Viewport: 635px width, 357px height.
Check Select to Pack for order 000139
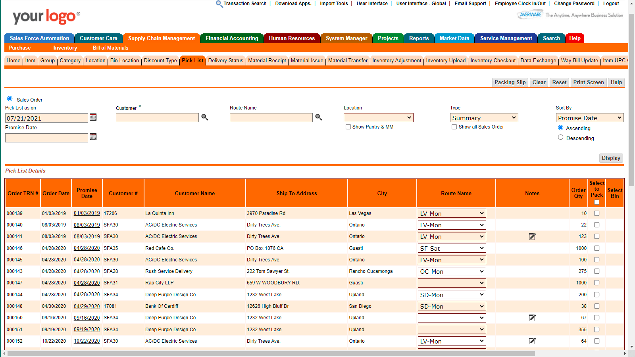click(x=597, y=213)
